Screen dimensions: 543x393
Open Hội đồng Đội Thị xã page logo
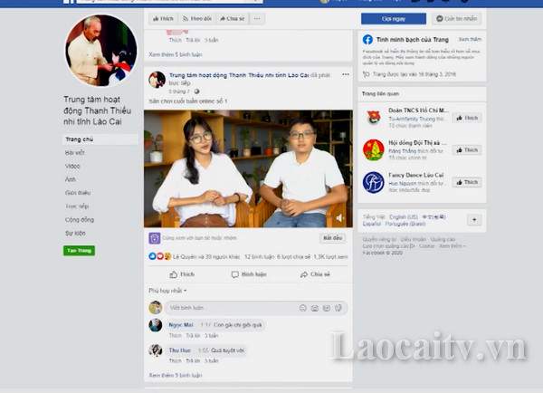tap(373, 150)
